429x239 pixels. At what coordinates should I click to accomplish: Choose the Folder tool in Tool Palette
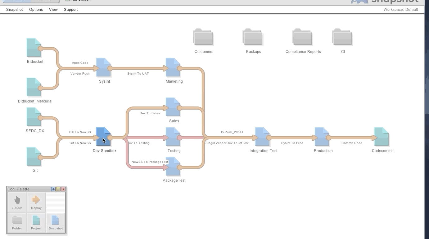(17, 223)
